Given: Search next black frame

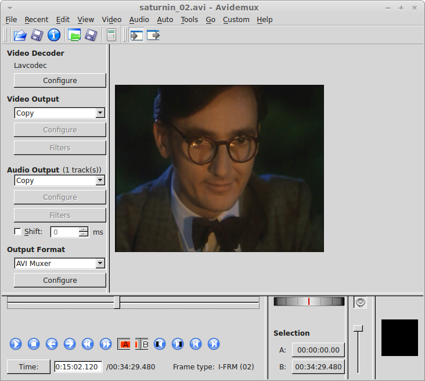Looking at the screenshot, I should [178, 344].
